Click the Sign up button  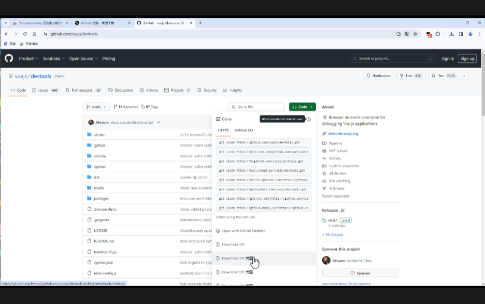tap(467, 58)
